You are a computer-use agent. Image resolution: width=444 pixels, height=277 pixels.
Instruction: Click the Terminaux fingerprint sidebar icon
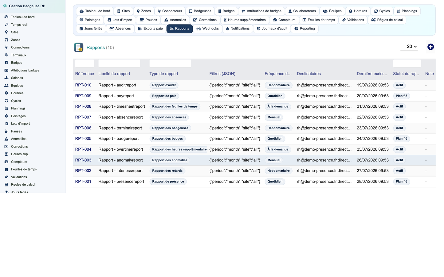click(x=6, y=55)
